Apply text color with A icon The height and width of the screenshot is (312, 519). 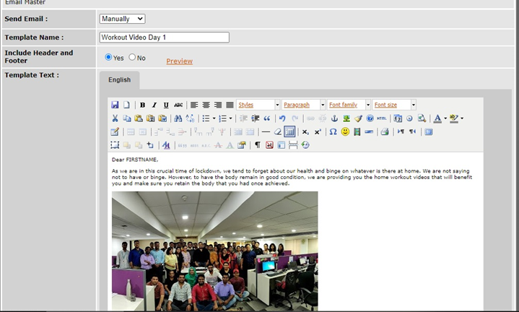coord(437,118)
